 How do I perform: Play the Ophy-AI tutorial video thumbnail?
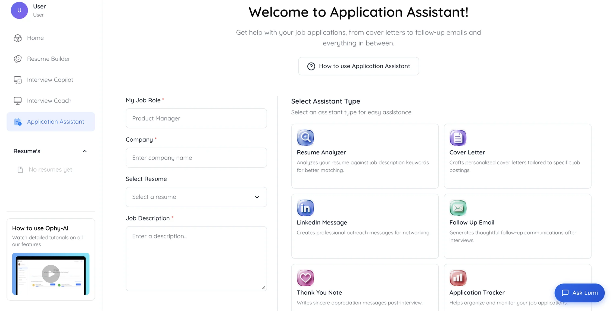pos(51,274)
